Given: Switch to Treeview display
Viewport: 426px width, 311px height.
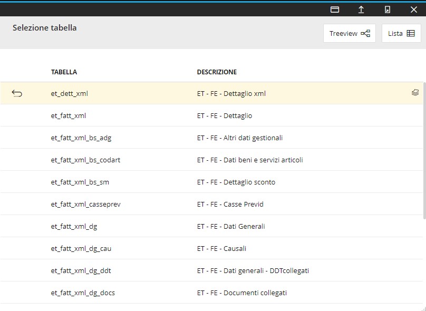Looking at the screenshot, I should point(349,33).
